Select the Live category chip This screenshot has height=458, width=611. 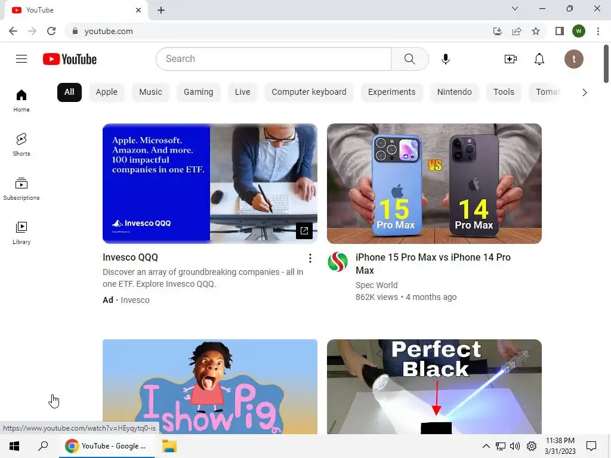[242, 92]
